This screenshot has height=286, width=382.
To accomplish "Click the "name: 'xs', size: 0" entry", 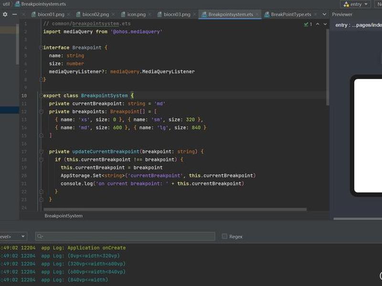I will coord(88,120).
